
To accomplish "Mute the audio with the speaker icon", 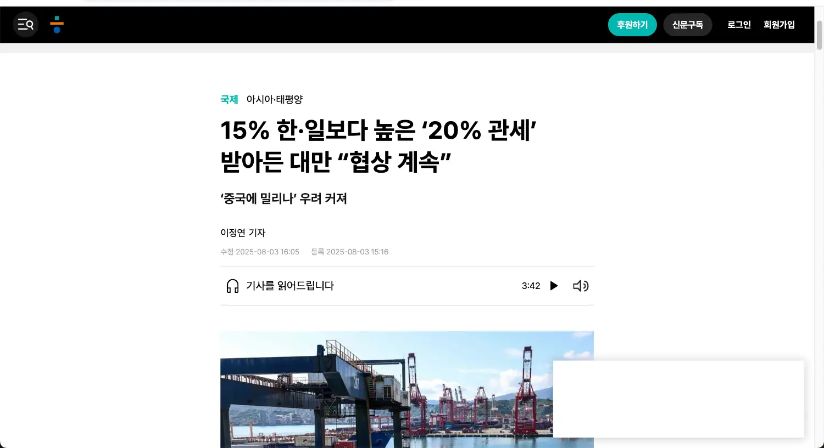I will (x=581, y=286).
